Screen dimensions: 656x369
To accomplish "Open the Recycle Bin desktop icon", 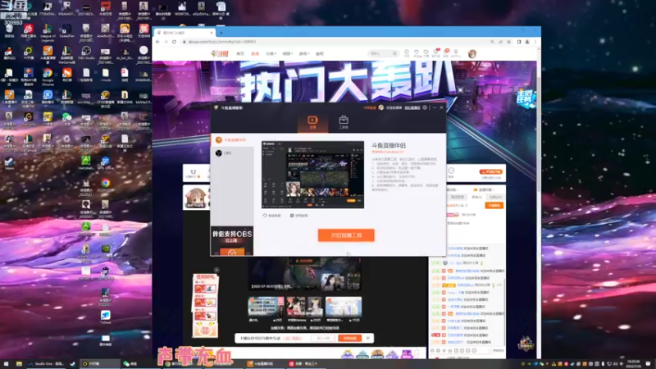I will click(9, 31).
